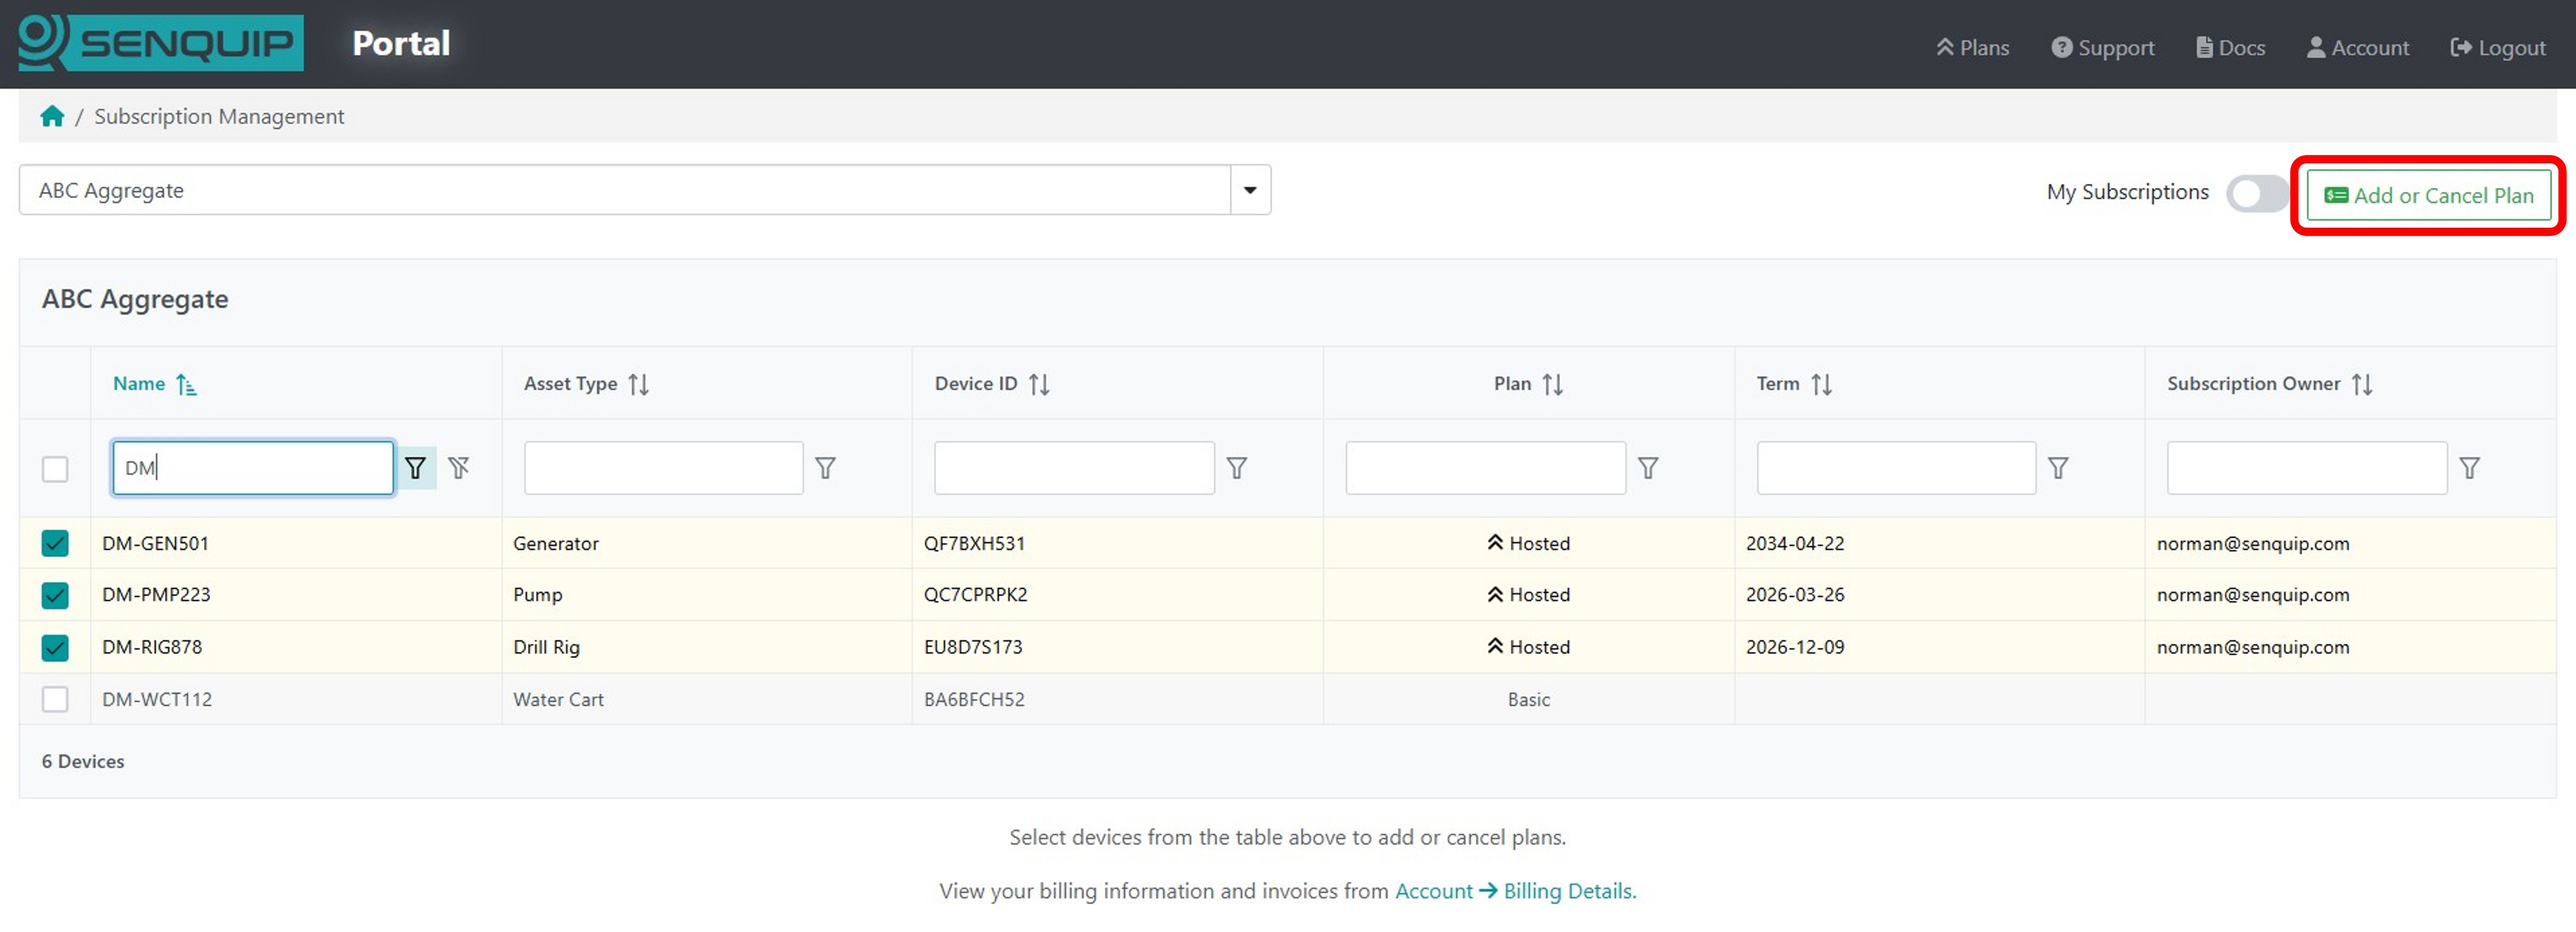
Task: Click the Senquip logo
Action: tap(161, 43)
